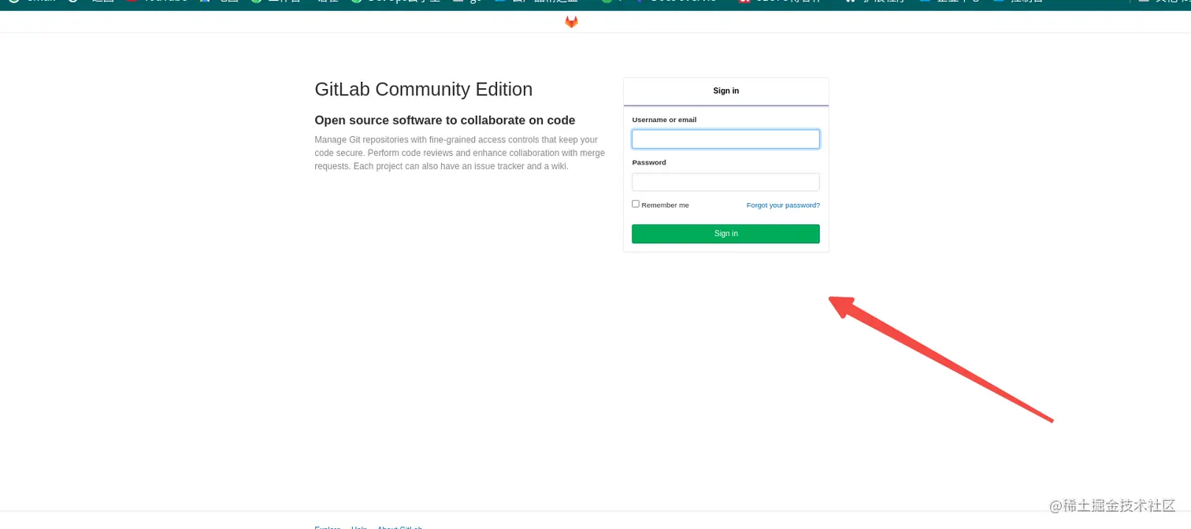
Task: Open the Forgot your password link
Action: (783, 205)
